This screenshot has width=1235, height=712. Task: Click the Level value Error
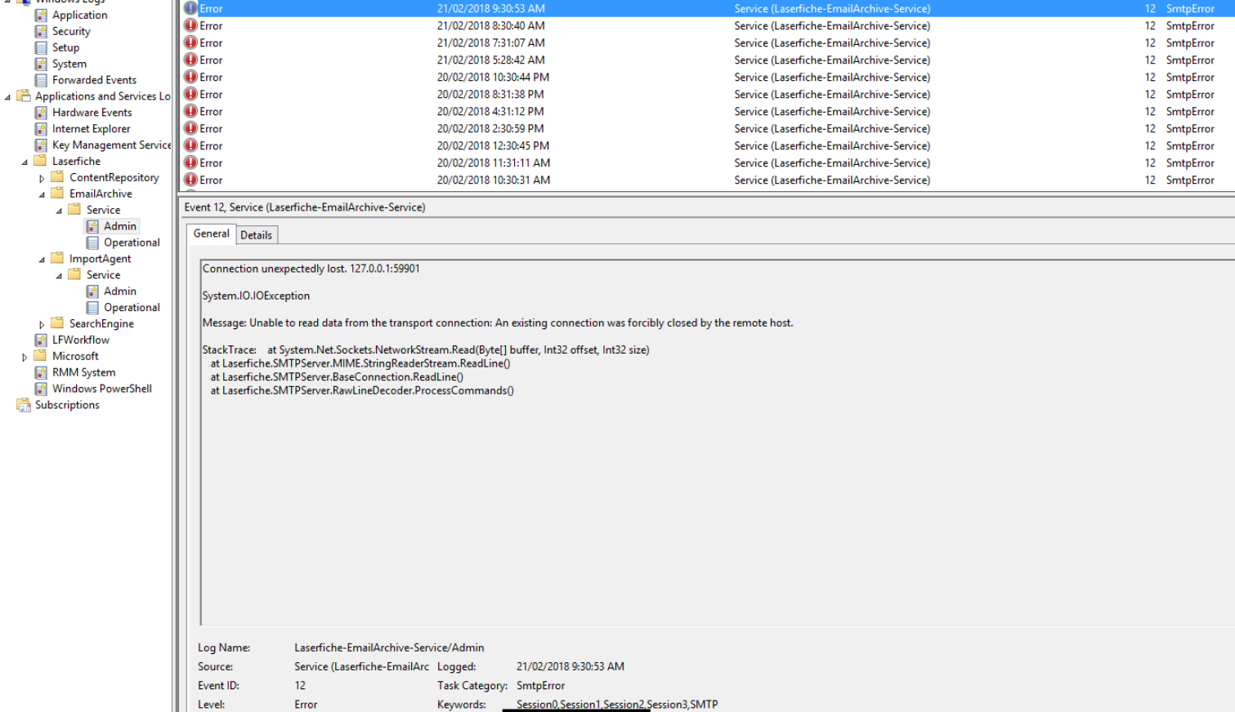(306, 704)
